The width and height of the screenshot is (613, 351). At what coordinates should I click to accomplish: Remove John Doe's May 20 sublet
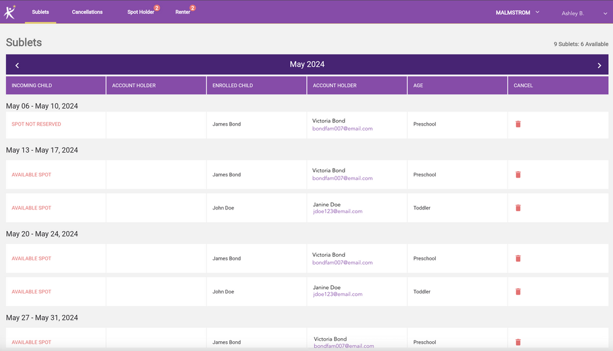click(518, 292)
